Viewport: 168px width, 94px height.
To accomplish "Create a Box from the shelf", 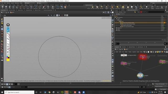I will (3, 7).
